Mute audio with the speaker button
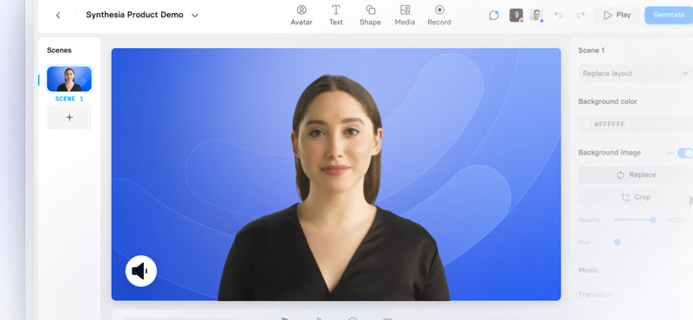693x320 pixels. tap(141, 271)
